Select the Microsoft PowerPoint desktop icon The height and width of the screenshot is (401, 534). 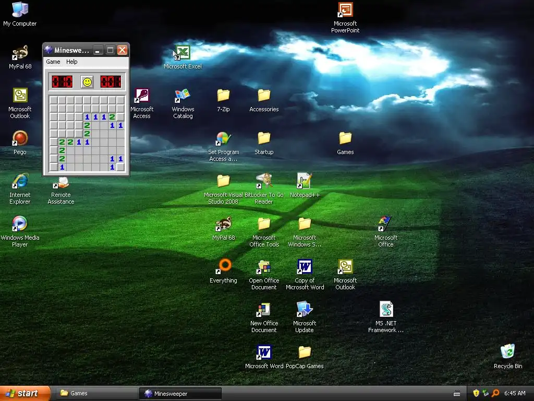[x=345, y=17]
